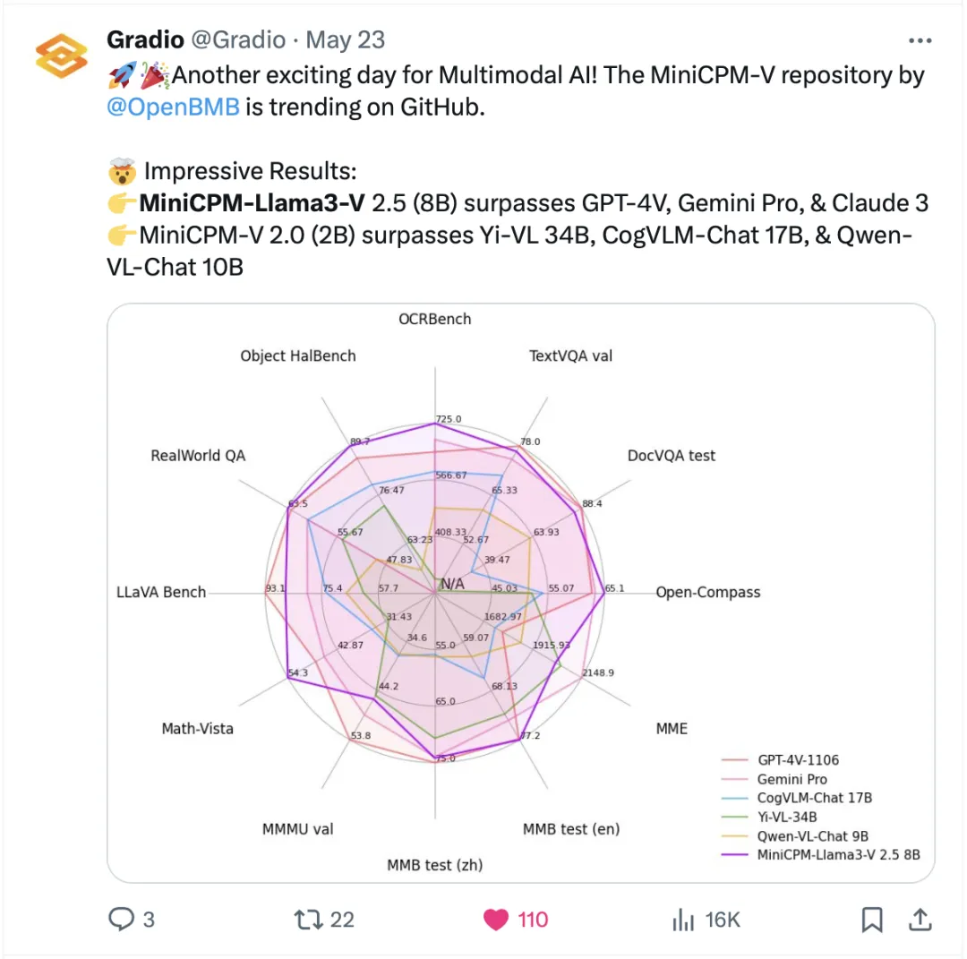This screenshot has width=967, height=959.
Task: Click the exploding head emoji
Action: 122,171
